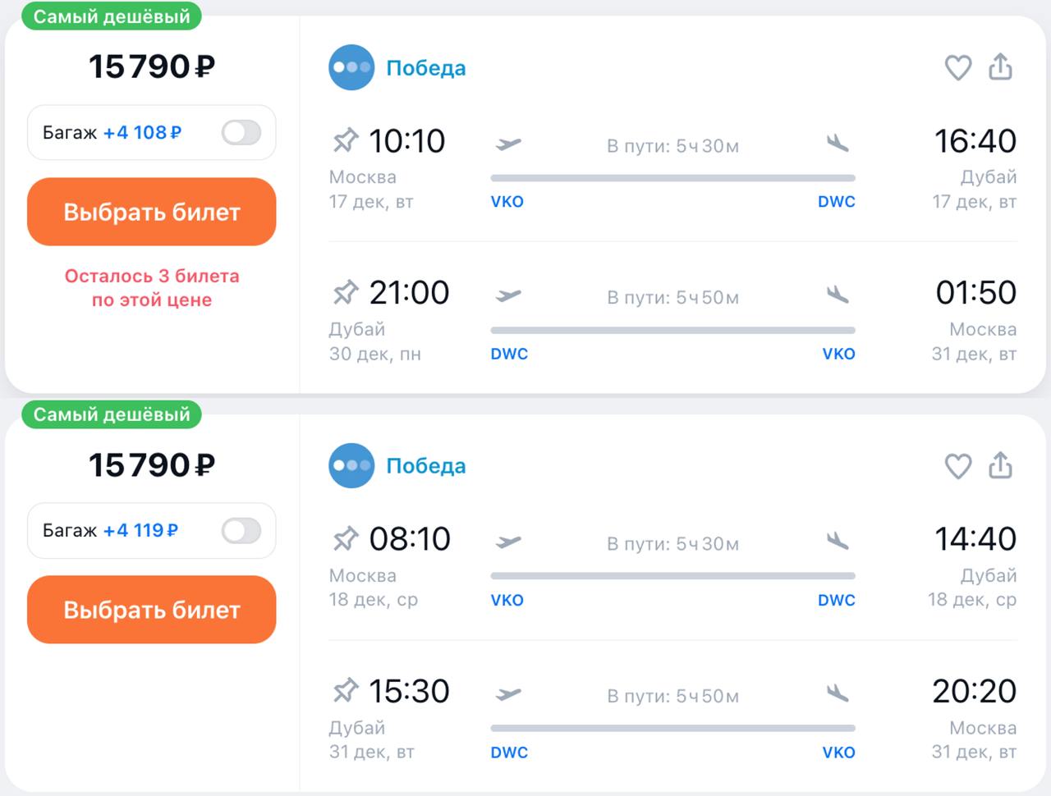Click the VKO departure code on 17 Dec flight
1051x796 pixels.
pos(507,202)
